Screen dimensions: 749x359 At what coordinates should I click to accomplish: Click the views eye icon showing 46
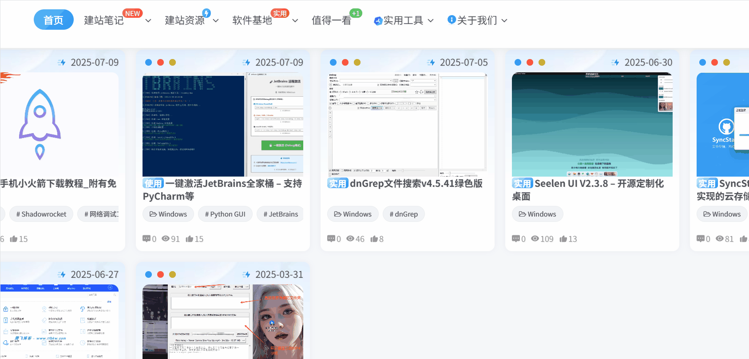click(x=350, y=239)
